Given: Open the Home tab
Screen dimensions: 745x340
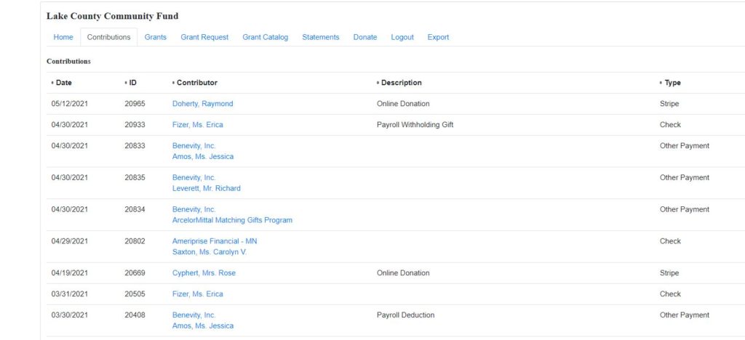Looking at the screenshot, I should click(63, 37).
